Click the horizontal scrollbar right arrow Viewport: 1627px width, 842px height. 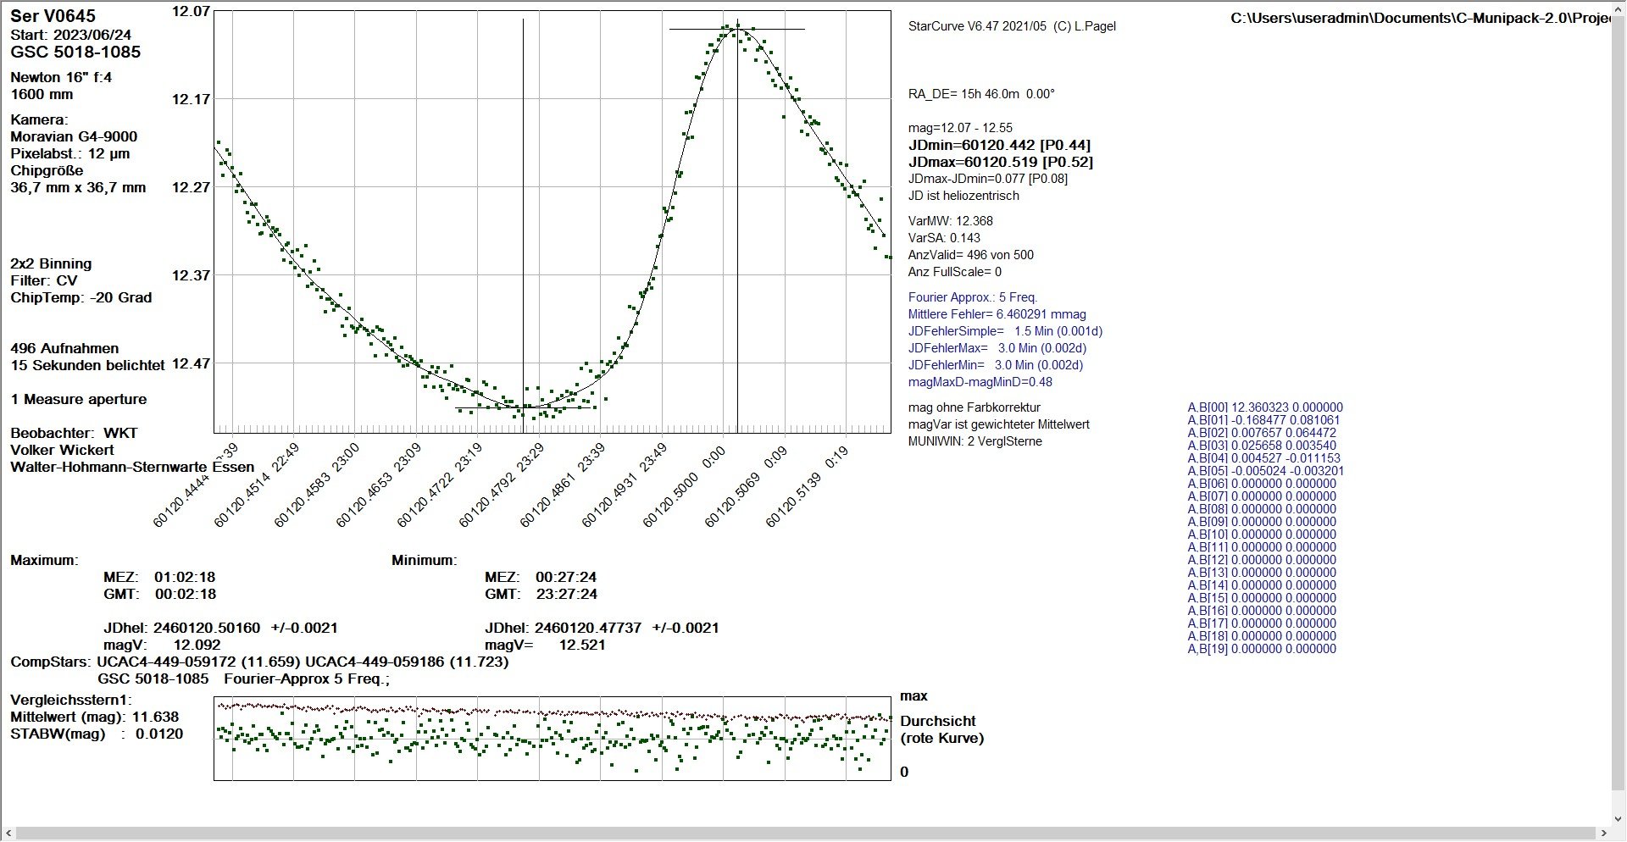click(1604, 834)
